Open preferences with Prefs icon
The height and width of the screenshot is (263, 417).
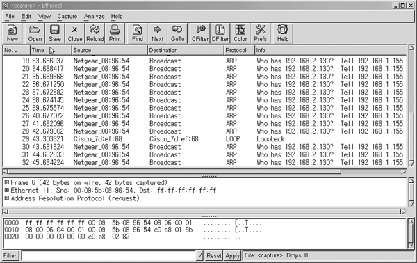pos(260,33)
